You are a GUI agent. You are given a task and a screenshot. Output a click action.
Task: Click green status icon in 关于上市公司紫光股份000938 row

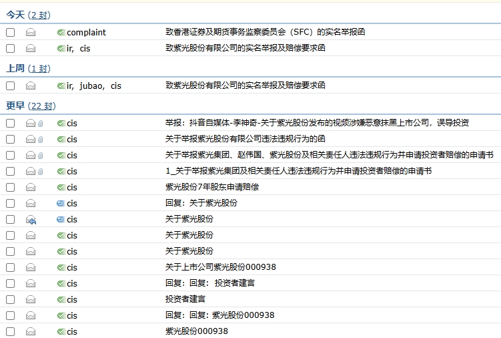click(x=61, y=267)
